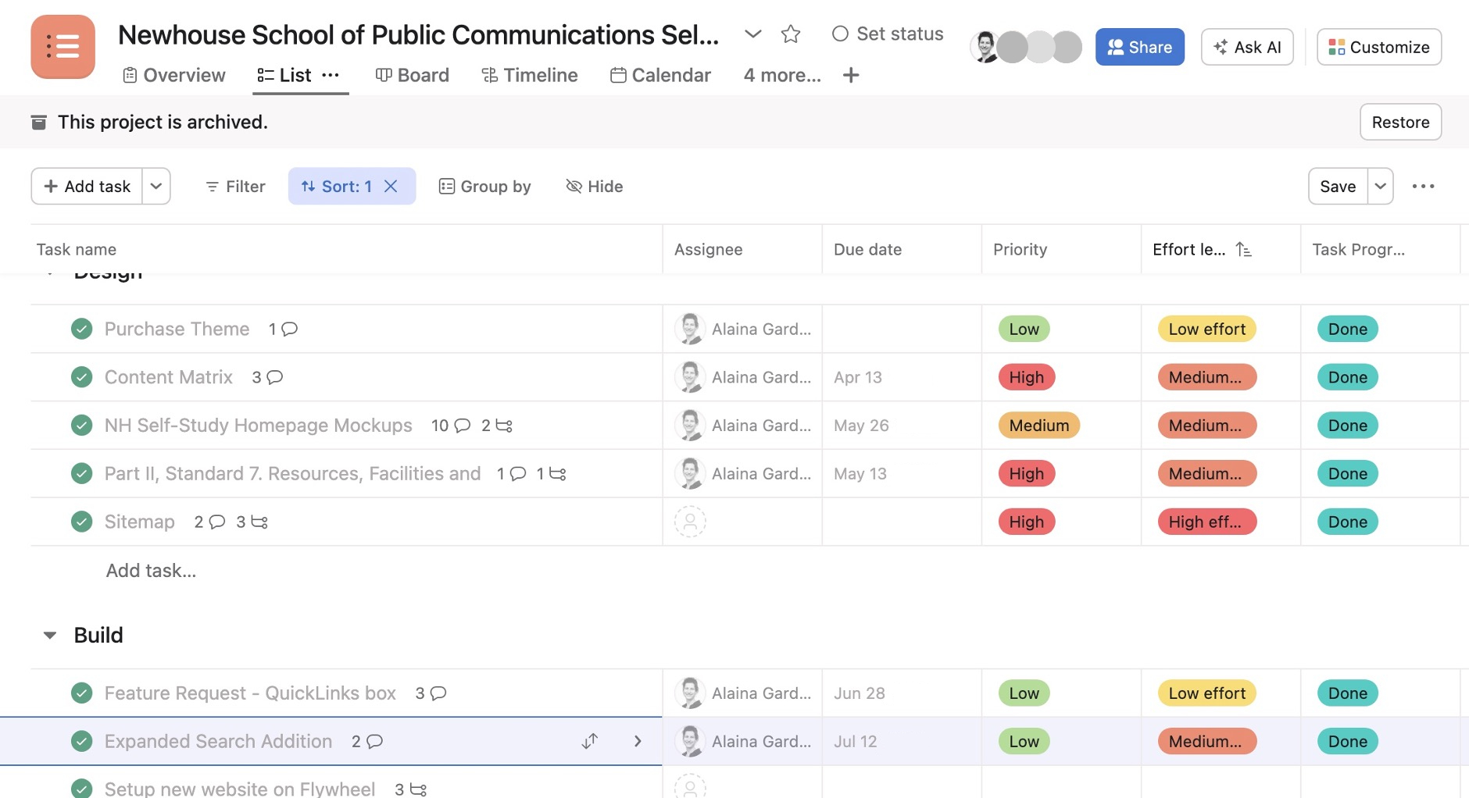Open comments on NH Self-Study Homepage Mockups
Screen dimensions: 1469x798
point(451,426)
